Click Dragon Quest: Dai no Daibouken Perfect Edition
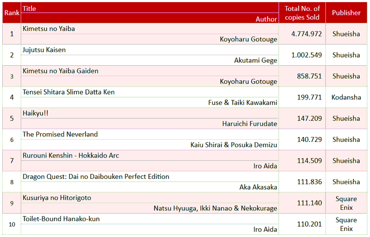Image resolution: width=370 pixels, height=237 pixels. coord(96,177)
